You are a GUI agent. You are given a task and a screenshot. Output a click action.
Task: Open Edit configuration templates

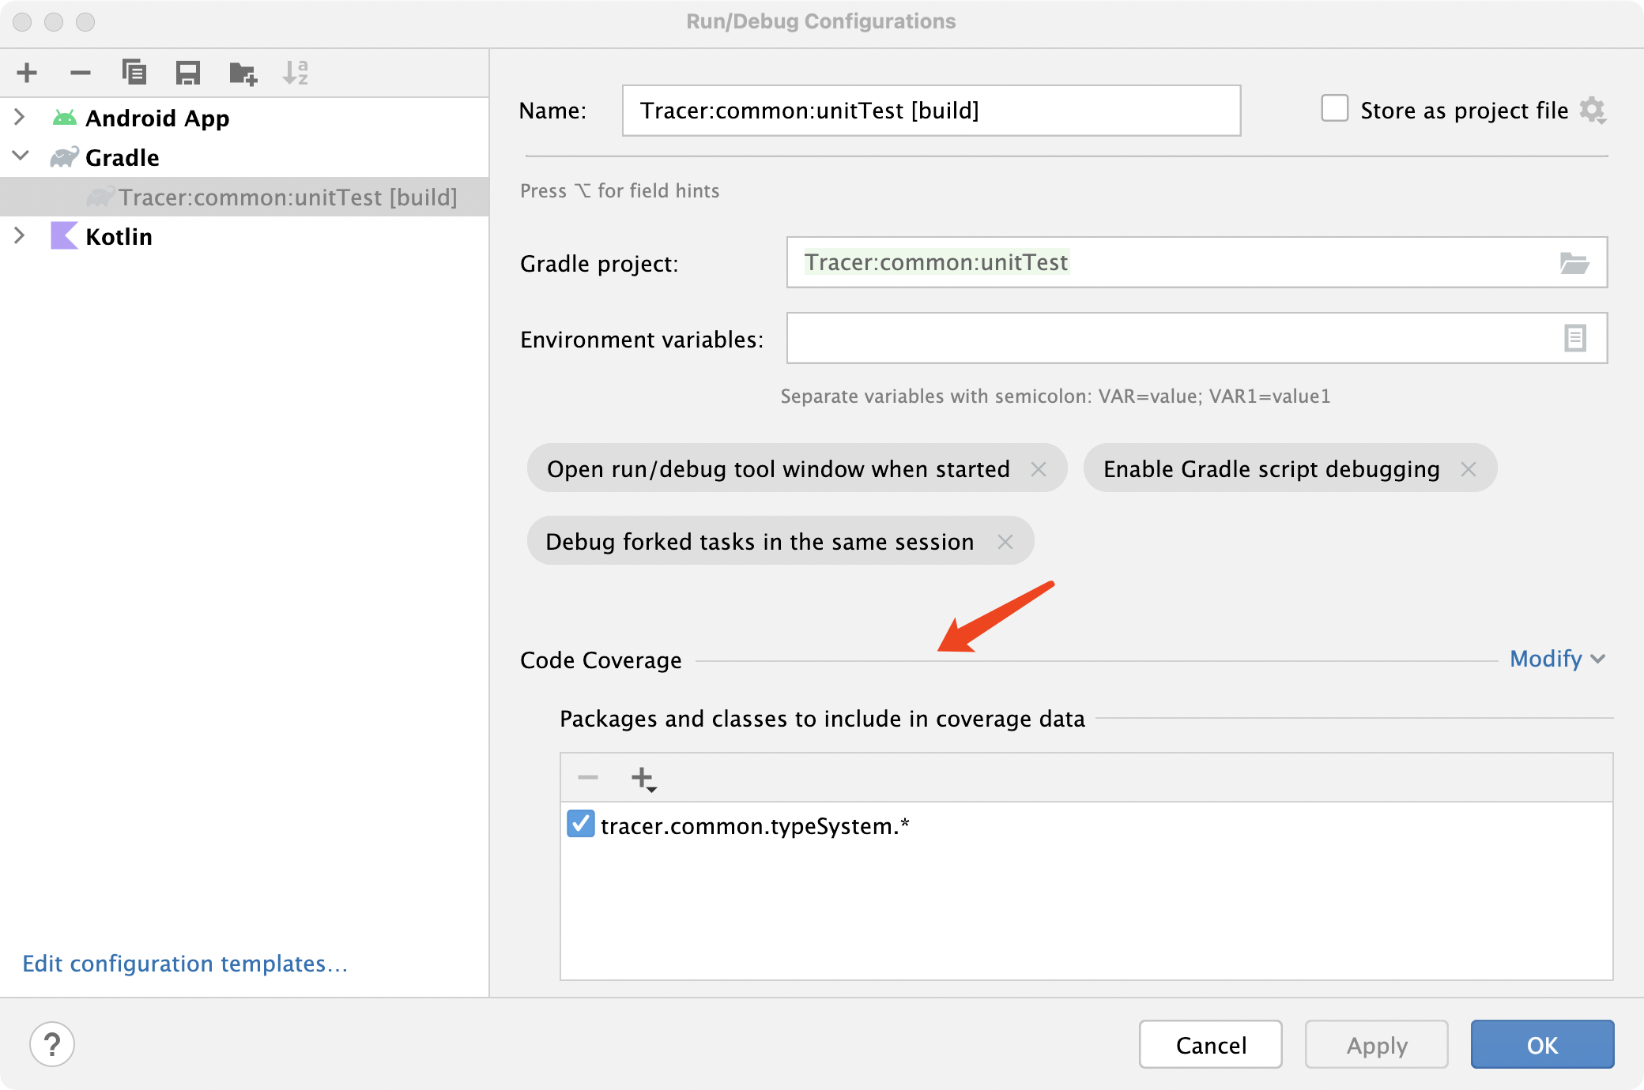[185, 964]
